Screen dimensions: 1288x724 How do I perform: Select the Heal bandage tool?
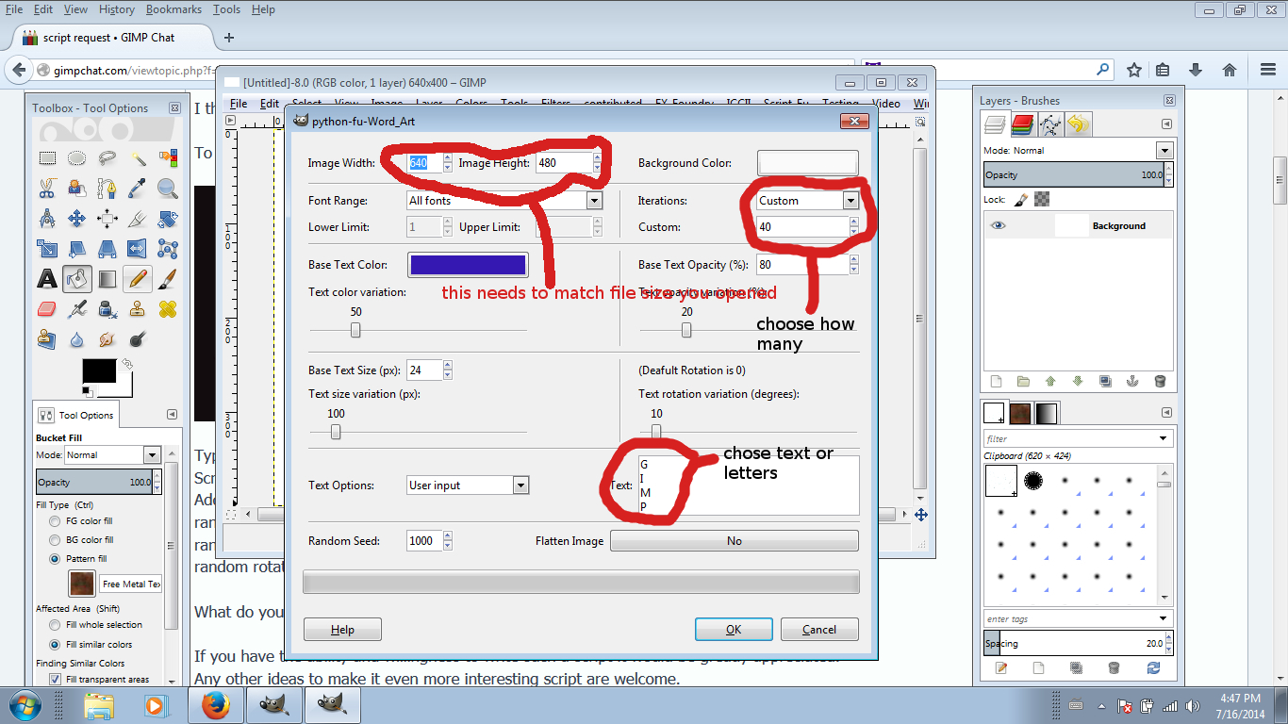[x=168, y=308]
